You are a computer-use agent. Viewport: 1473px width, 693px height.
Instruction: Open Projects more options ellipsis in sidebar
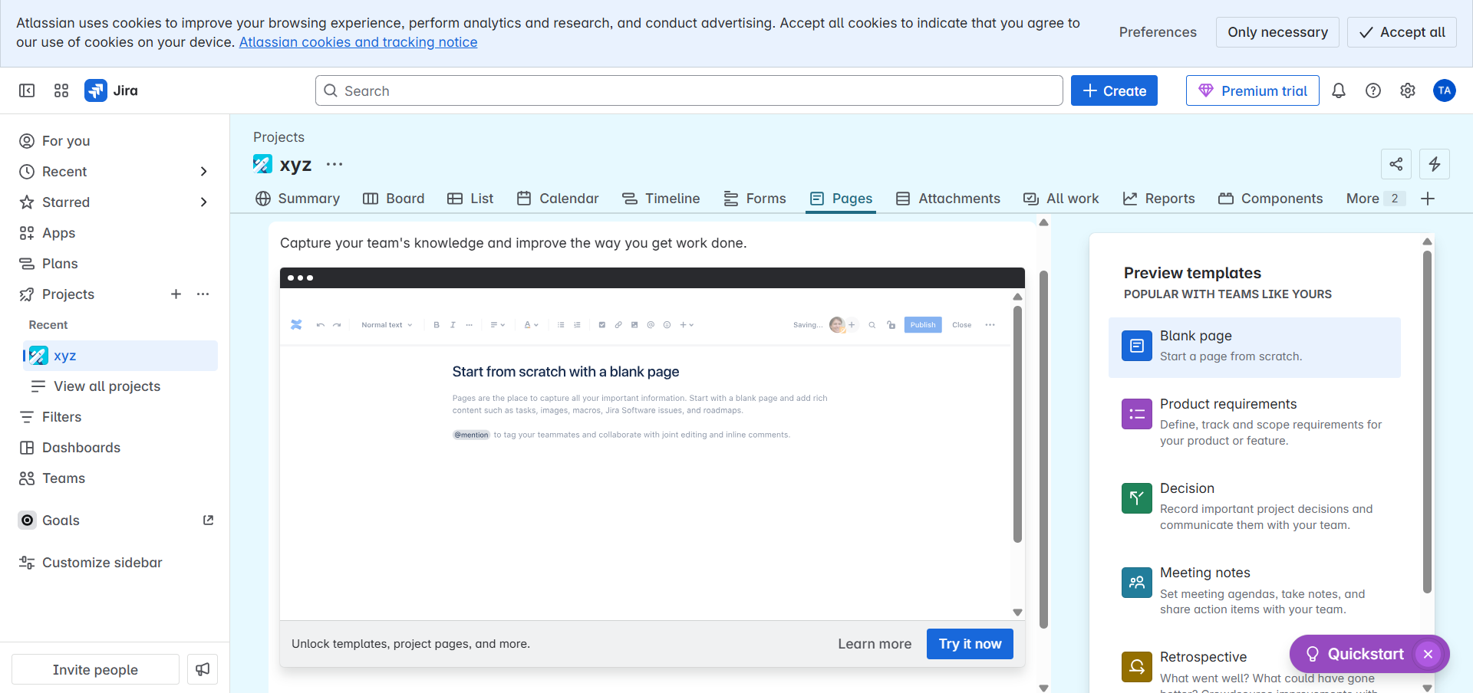click(x=203, y=294)
